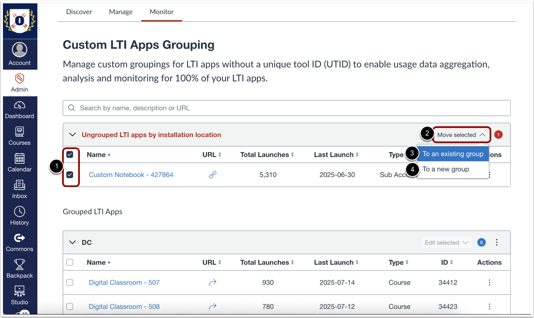Choose 'To a new group' from the menu
Image resolution: width=534 pixels, height=318 pixels.
[x=446, y=169]
